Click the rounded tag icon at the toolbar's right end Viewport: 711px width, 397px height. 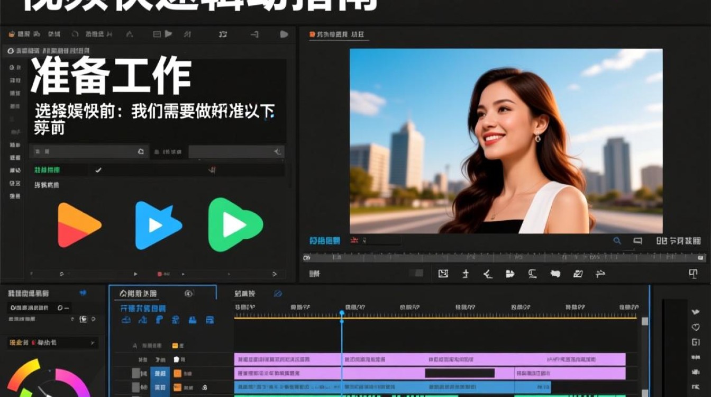[x=284, y=34]
